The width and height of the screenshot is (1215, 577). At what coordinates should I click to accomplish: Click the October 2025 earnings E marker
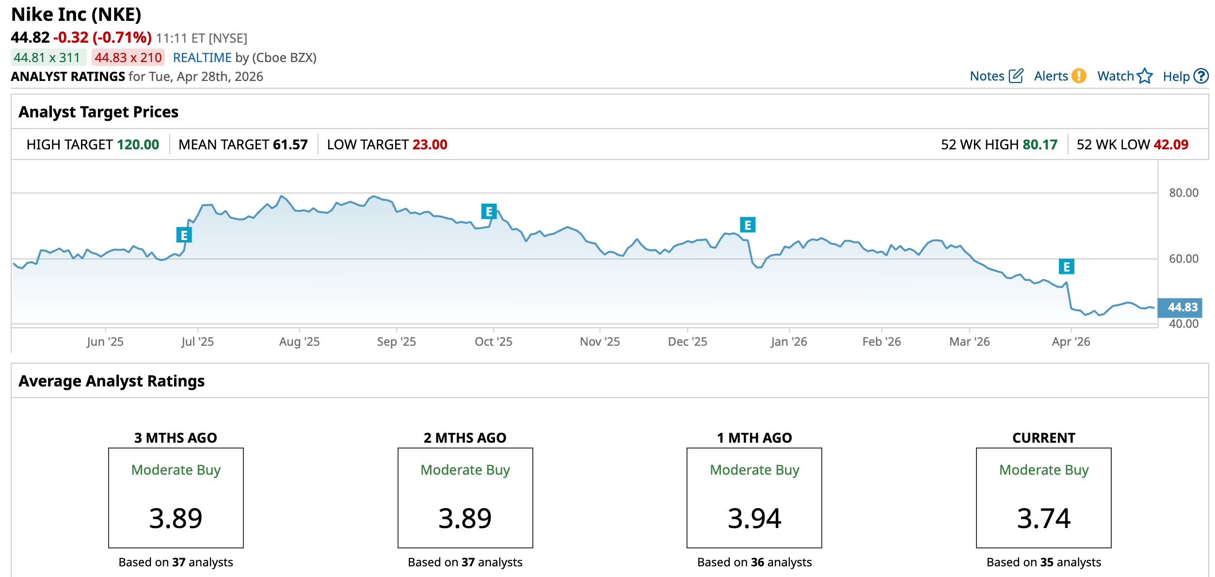pyautogui.click(x=489, y=211)
